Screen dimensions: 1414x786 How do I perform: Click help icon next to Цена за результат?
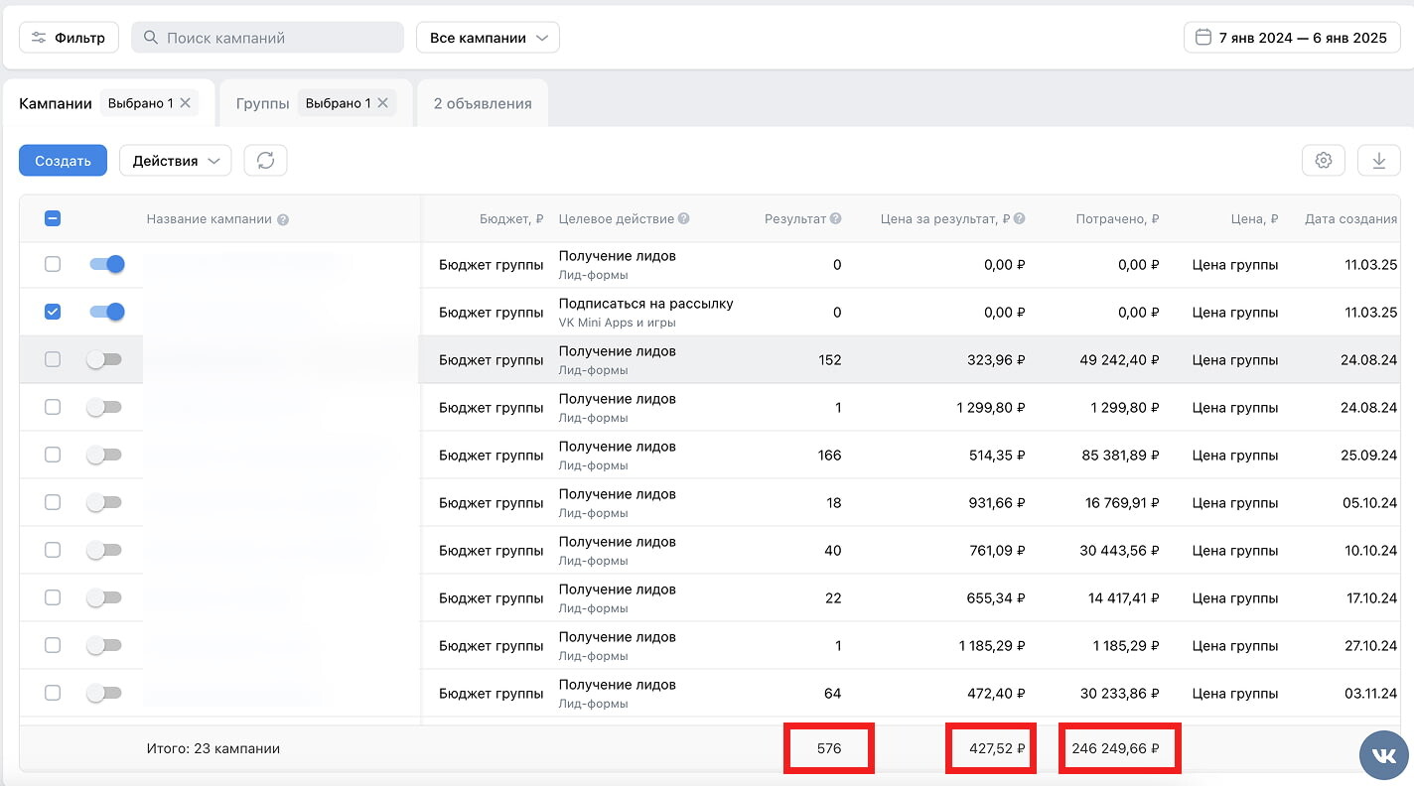point(1020,219)
